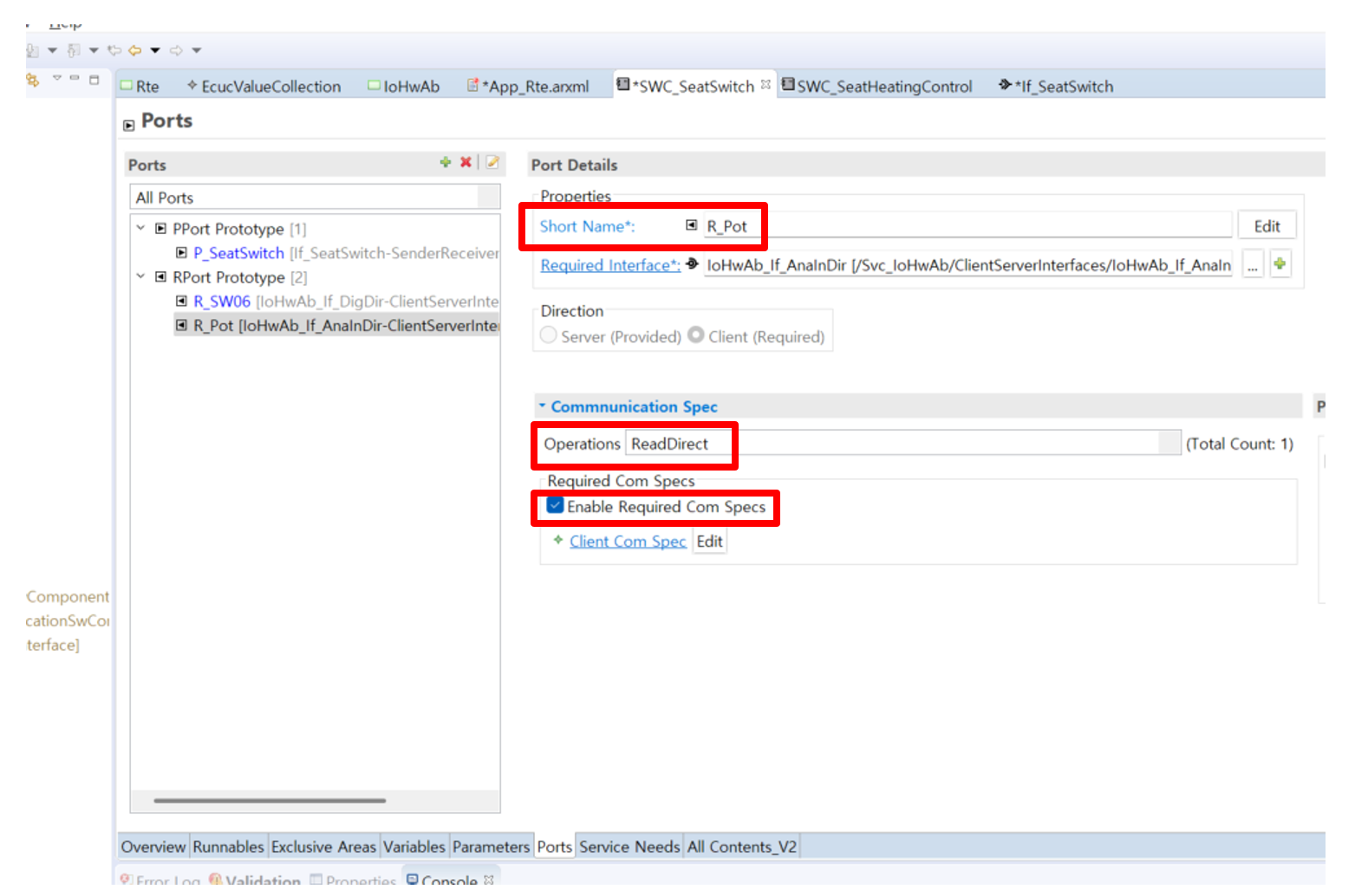Select R_SW06 port in the tree
This screenshot has width=1368, height=896.
point(222,302)
